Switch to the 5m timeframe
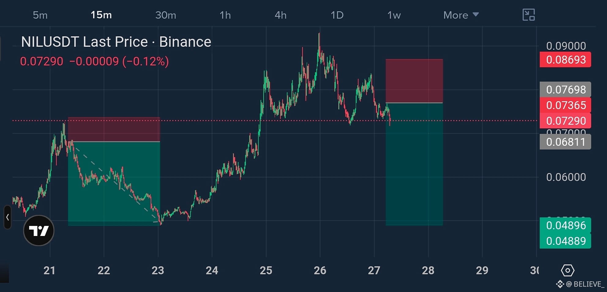This screenshot has height=292, width=607. click(x=40, y=15)
